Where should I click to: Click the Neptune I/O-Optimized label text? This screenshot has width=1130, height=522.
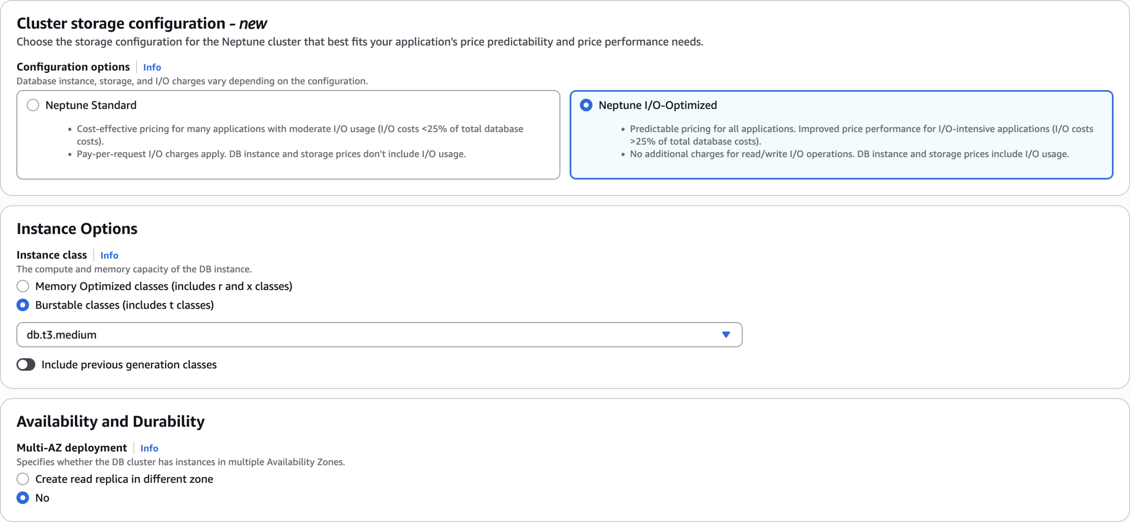pyautogui.click(x=657, y=105)
